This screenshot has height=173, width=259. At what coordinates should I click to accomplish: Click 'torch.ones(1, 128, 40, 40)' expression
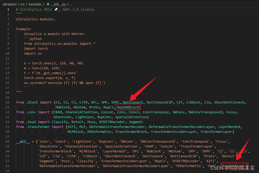57,63
